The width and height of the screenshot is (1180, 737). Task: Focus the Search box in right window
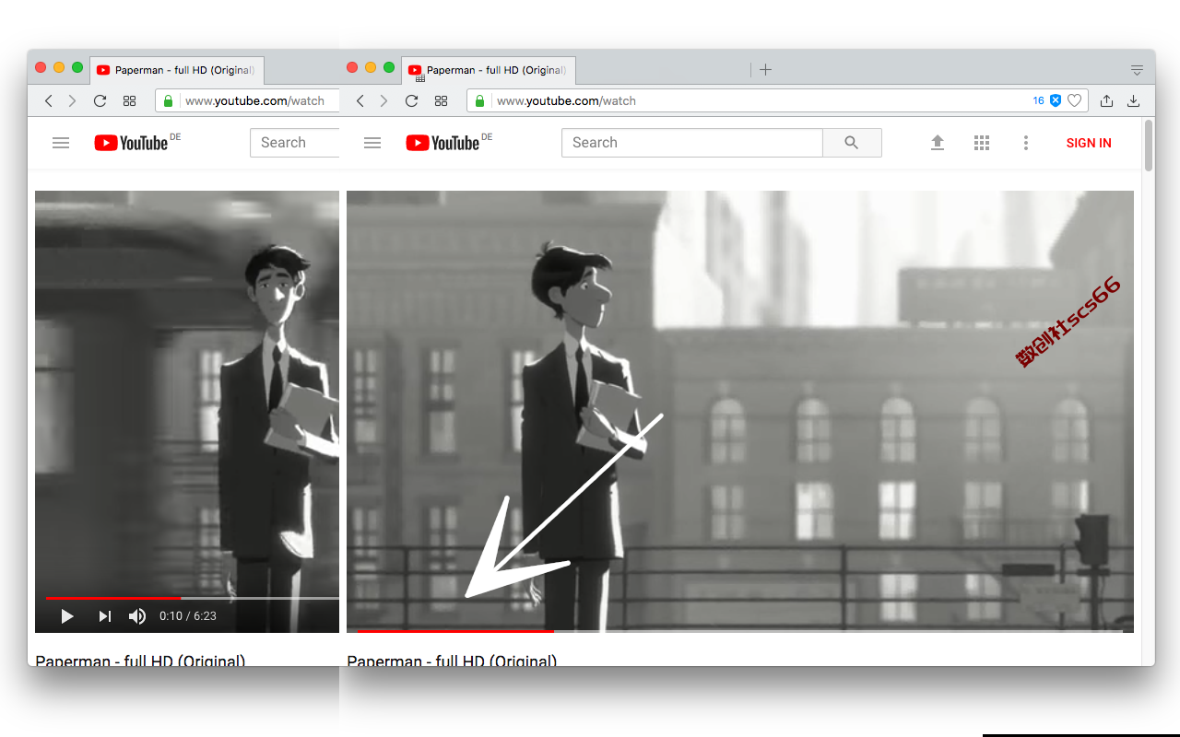pos(691,143)
